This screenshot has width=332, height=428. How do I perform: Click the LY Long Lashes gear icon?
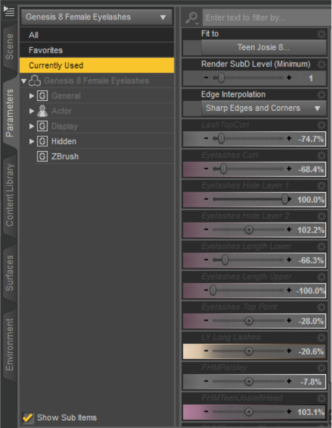coord(321,337)
